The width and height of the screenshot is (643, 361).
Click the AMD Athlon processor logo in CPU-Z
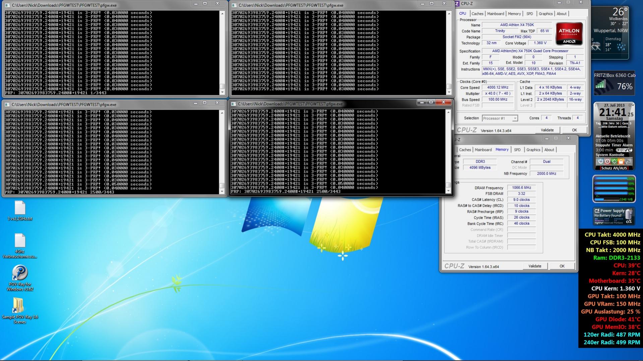[x=569, y=33]
